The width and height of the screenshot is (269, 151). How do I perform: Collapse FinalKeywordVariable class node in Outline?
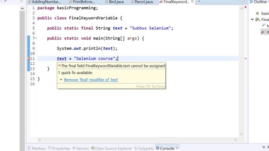[252, 19]
